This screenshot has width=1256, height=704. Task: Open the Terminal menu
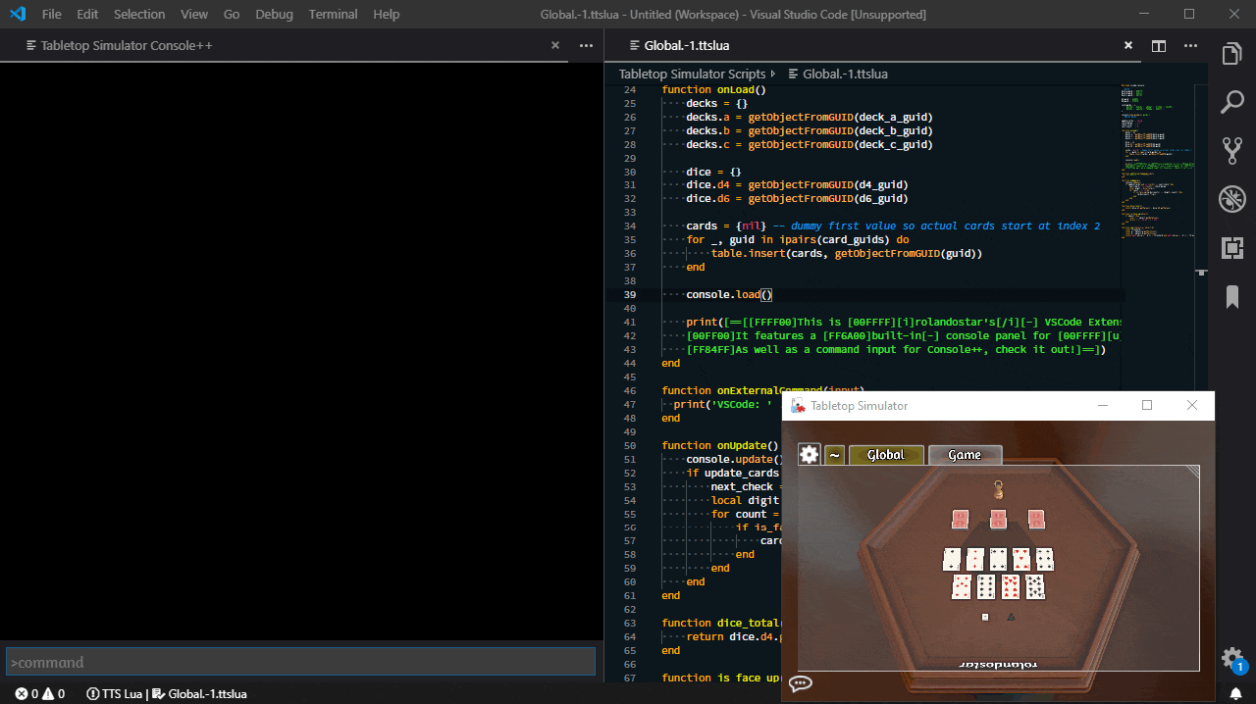(x=333, y=15)
